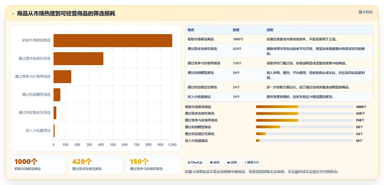Open the 150个 通过竞争与价格带筛选 data card
This screenshot has width=384, height=185.
pyautogui.click(x=154, y=164)
